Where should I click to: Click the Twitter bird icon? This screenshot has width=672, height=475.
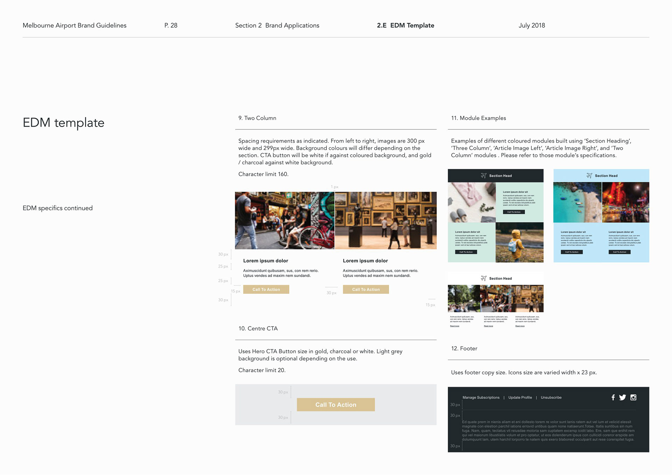(622, 397)
